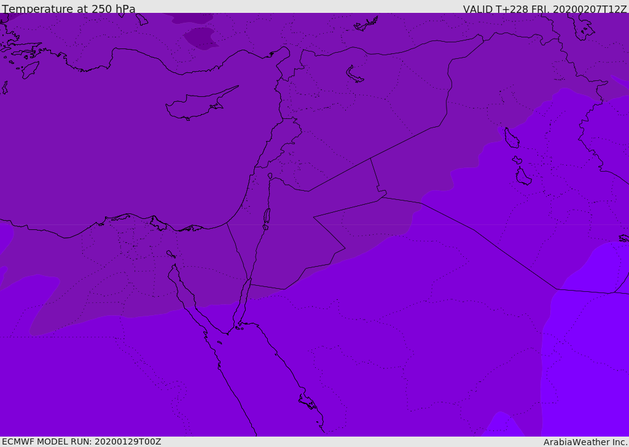Click the Dead Sea outline on the map
629x447 pixels.
(267, 216)
